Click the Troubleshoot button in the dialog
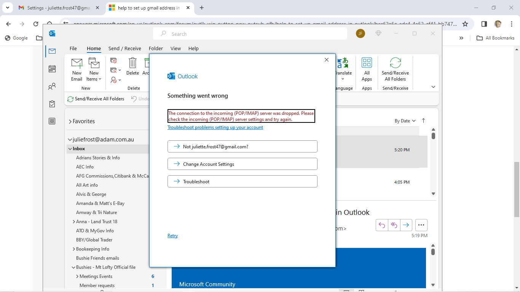The width and height of the screenshot is (520, 292). tap(242, 181)
